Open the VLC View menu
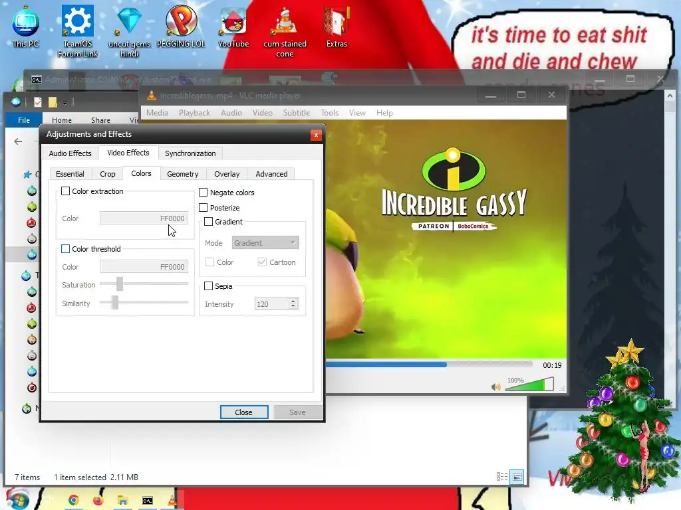Screen dimensions: 681x510 pyautogui.click(x=357, y=113)
